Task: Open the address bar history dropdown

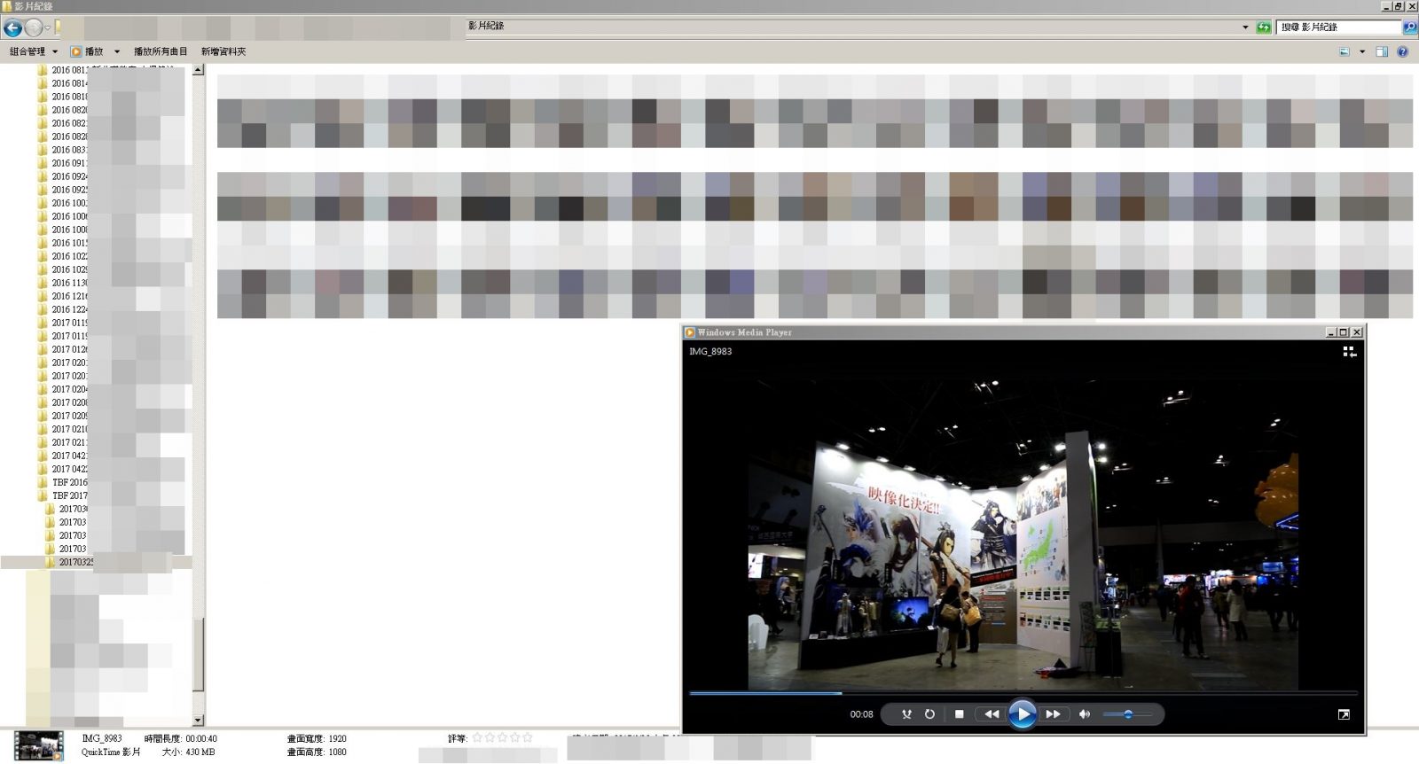Action: [1245, 27]
